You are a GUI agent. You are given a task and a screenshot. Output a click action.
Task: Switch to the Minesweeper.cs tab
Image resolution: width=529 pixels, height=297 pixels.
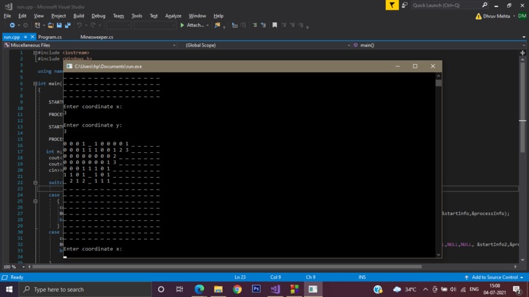97,37
